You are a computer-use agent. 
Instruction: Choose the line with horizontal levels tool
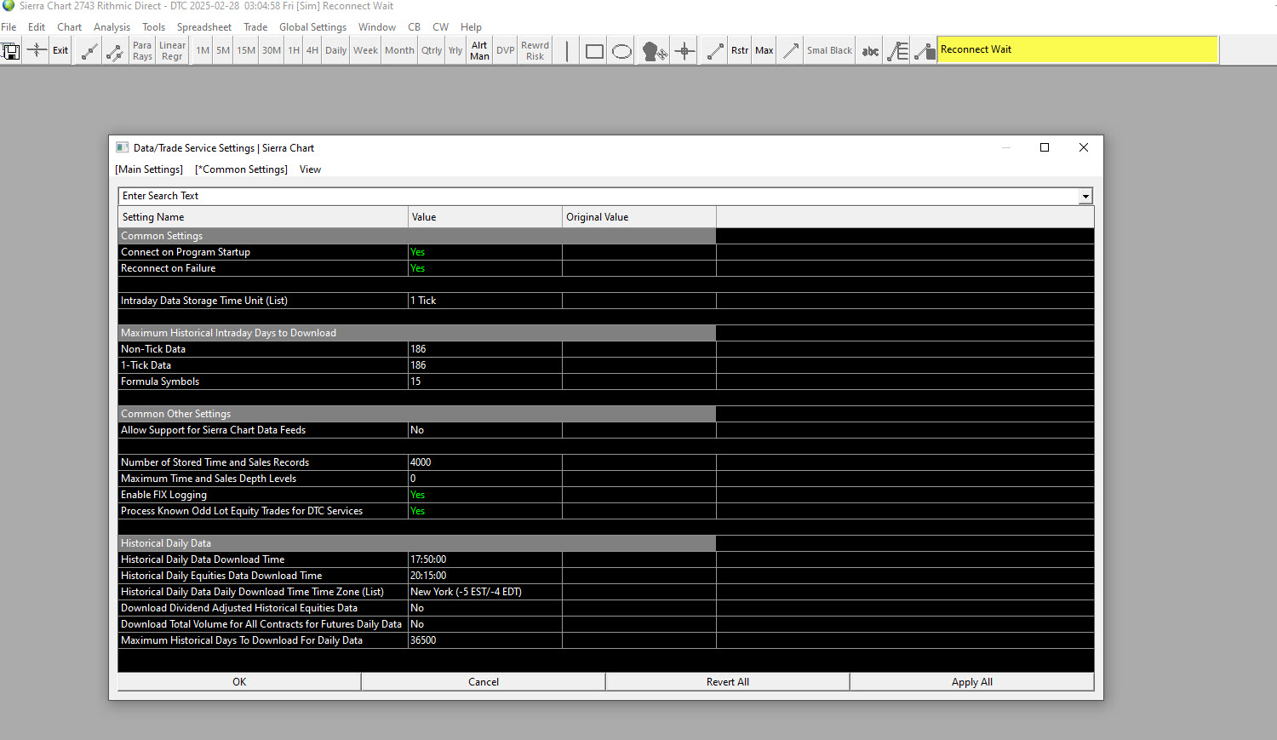tap(897, 51)
